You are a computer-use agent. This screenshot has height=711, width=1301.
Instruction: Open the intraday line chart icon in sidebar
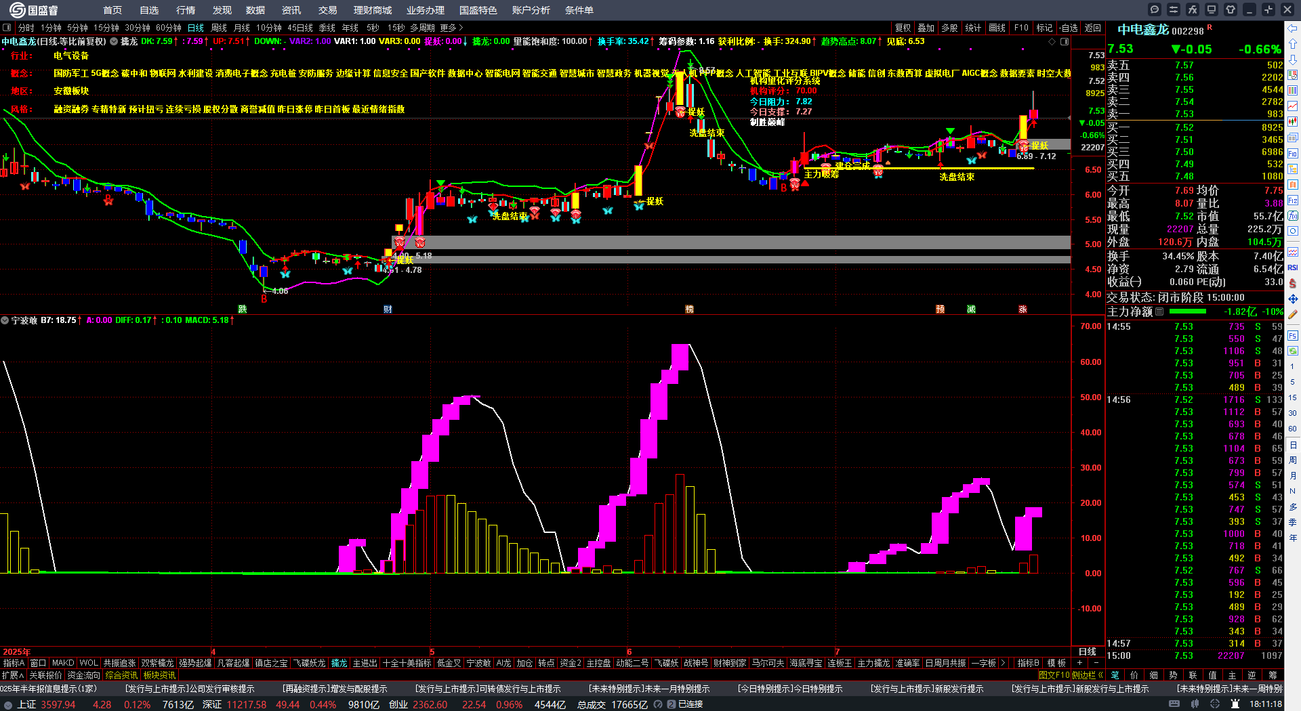pyautogui.click(x=1293, y=106)
